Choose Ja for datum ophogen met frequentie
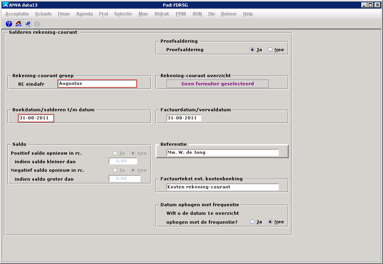 point(253,222)
